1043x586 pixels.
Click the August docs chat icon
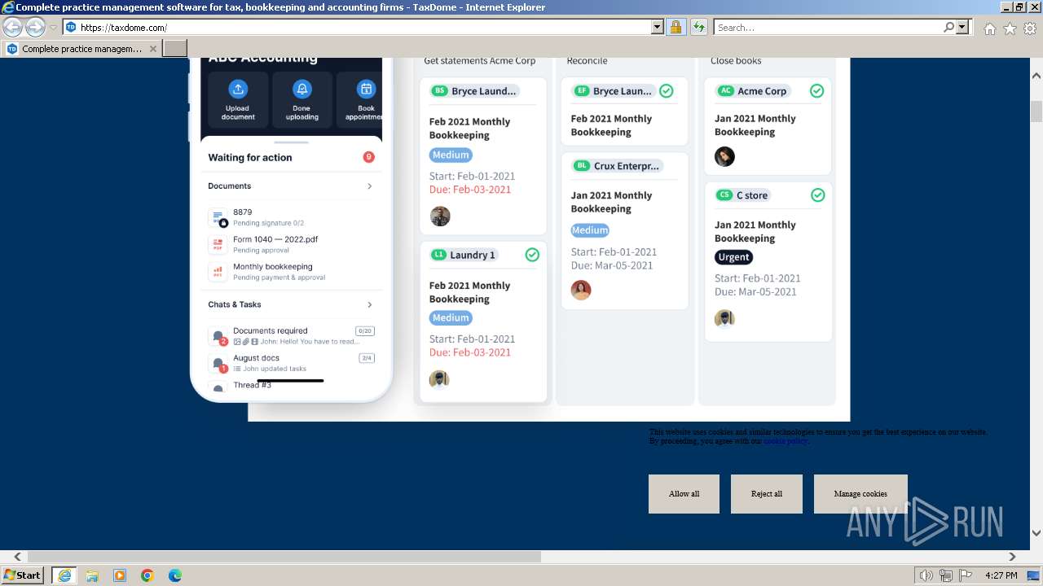pyautogui.click(x=218, y=363)
